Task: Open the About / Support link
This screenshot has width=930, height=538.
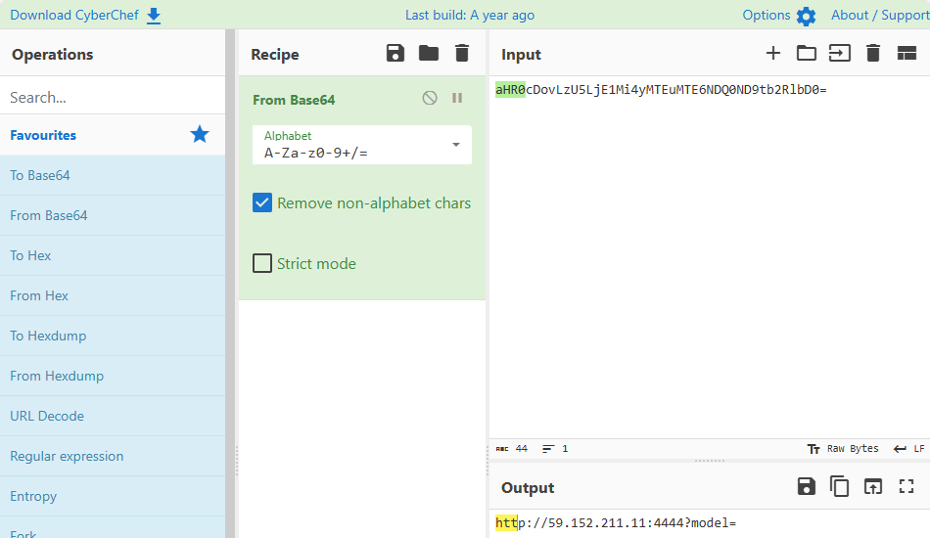Action: (x=880, y=15)
